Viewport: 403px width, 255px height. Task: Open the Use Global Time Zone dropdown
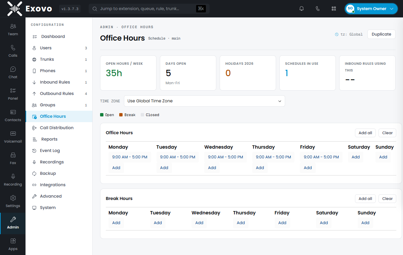[204, 101]
